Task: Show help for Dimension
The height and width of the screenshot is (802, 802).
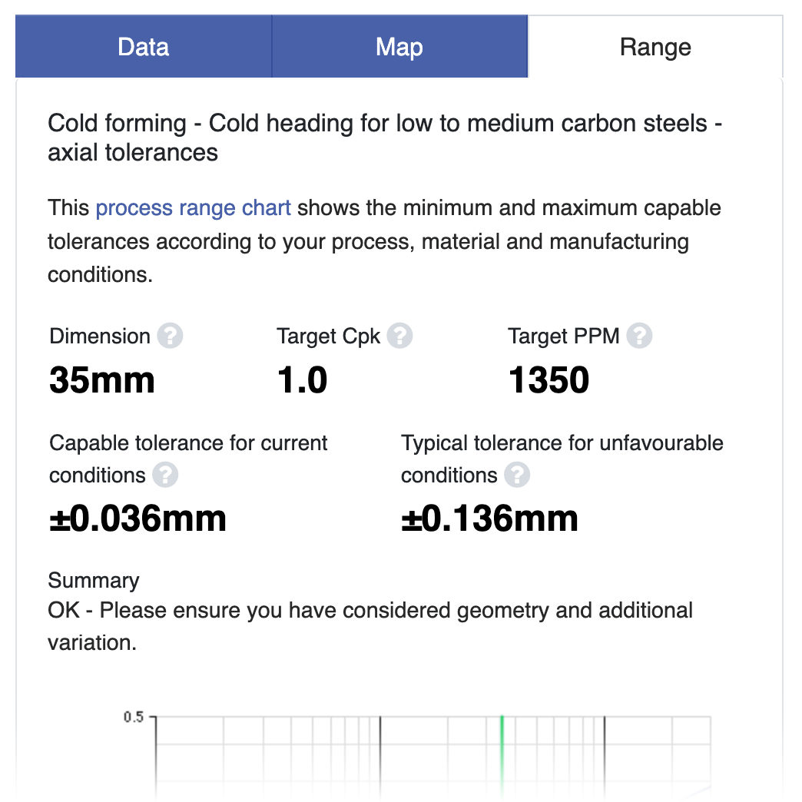Action: pyautogui.click(x=170, y=336)
